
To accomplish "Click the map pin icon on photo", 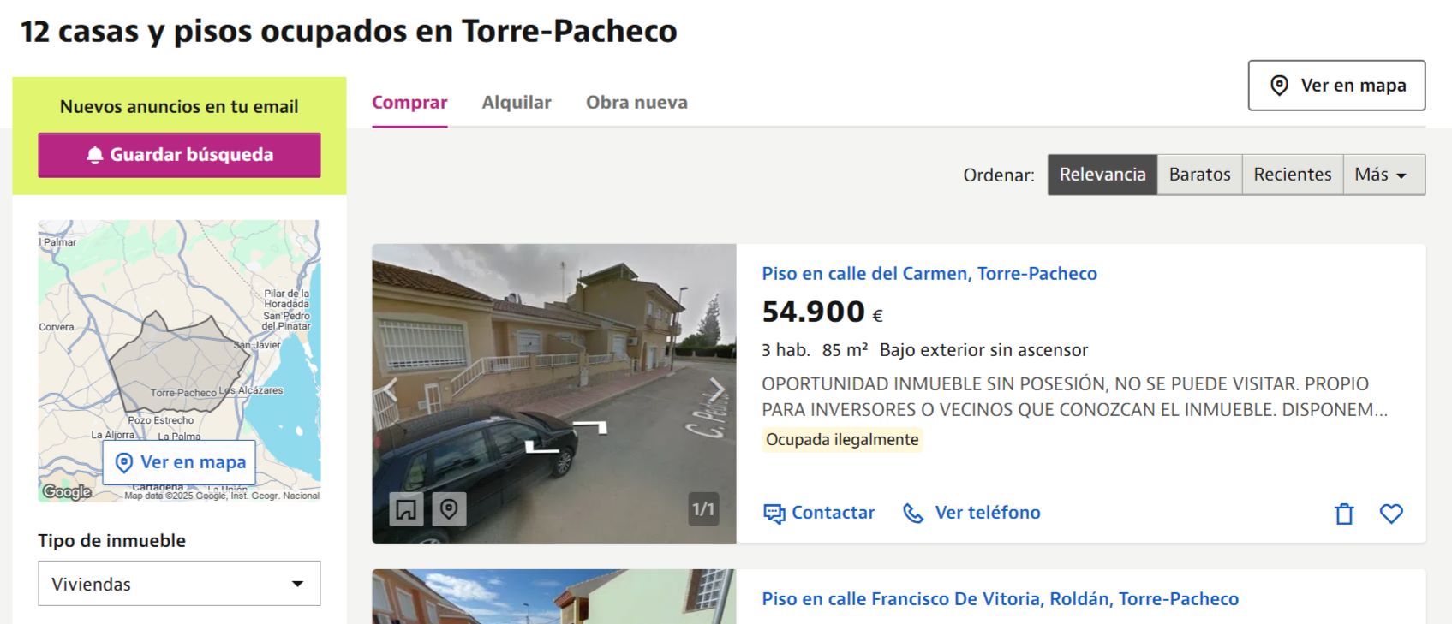I will tap(449, 509).
